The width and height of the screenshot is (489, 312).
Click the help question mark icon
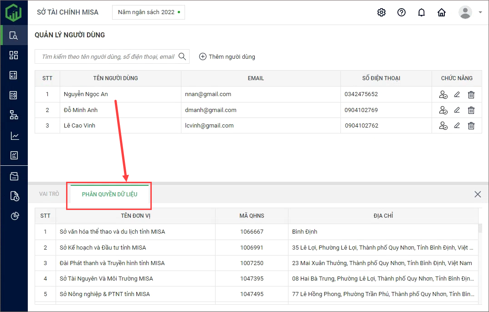401,12
